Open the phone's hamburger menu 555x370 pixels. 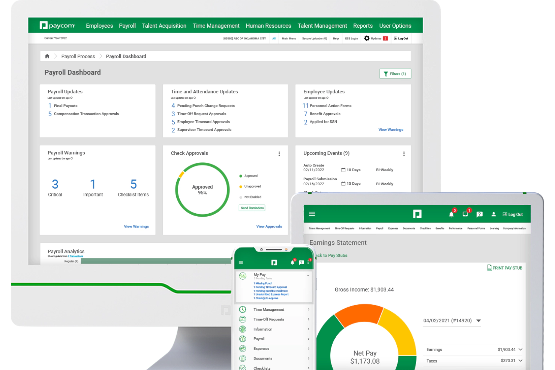click(x=241, y=262)
